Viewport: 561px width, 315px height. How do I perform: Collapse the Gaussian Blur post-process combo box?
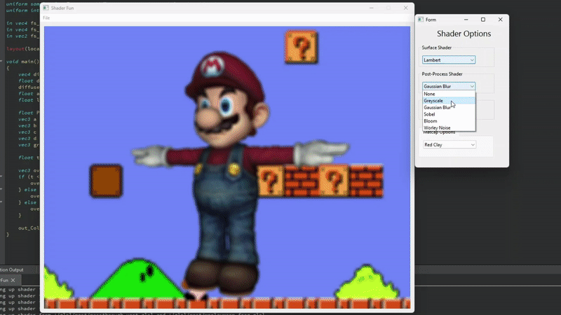pyautogui.click(x=449, y=86)
